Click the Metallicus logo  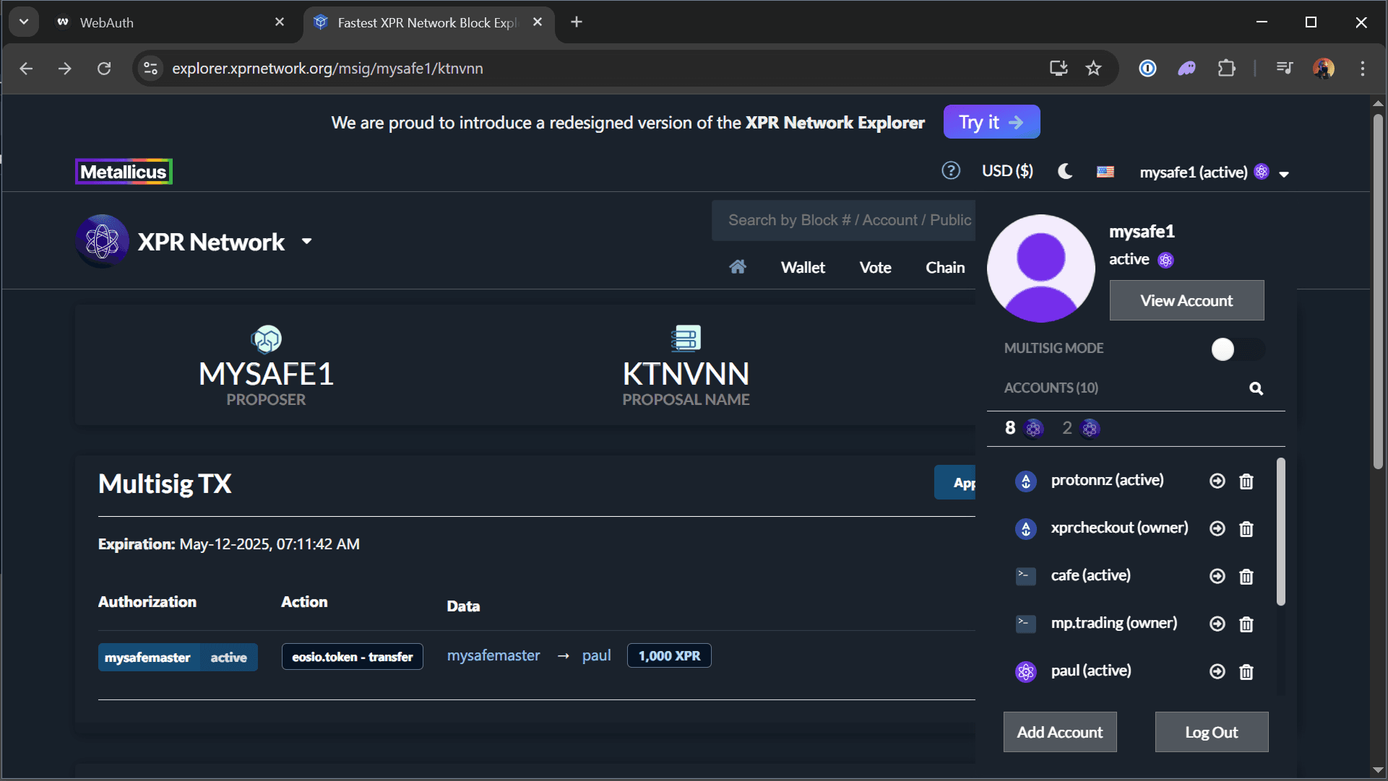[x=124, y=172]
